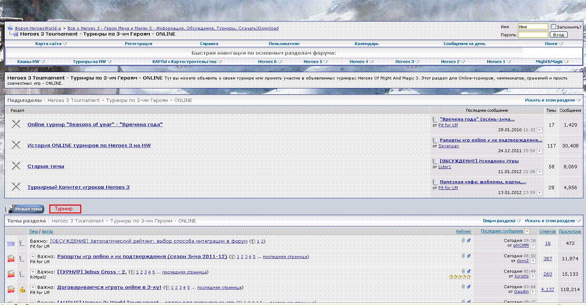The width and height of the screenshot is (586, 305).
Task: Click go-to-last-post arrow next to Gaudin
Action: [533, 291]
